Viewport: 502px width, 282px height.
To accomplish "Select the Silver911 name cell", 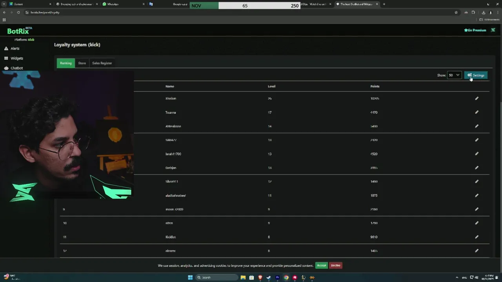I will pyautogui.click(x=172, y=181).
